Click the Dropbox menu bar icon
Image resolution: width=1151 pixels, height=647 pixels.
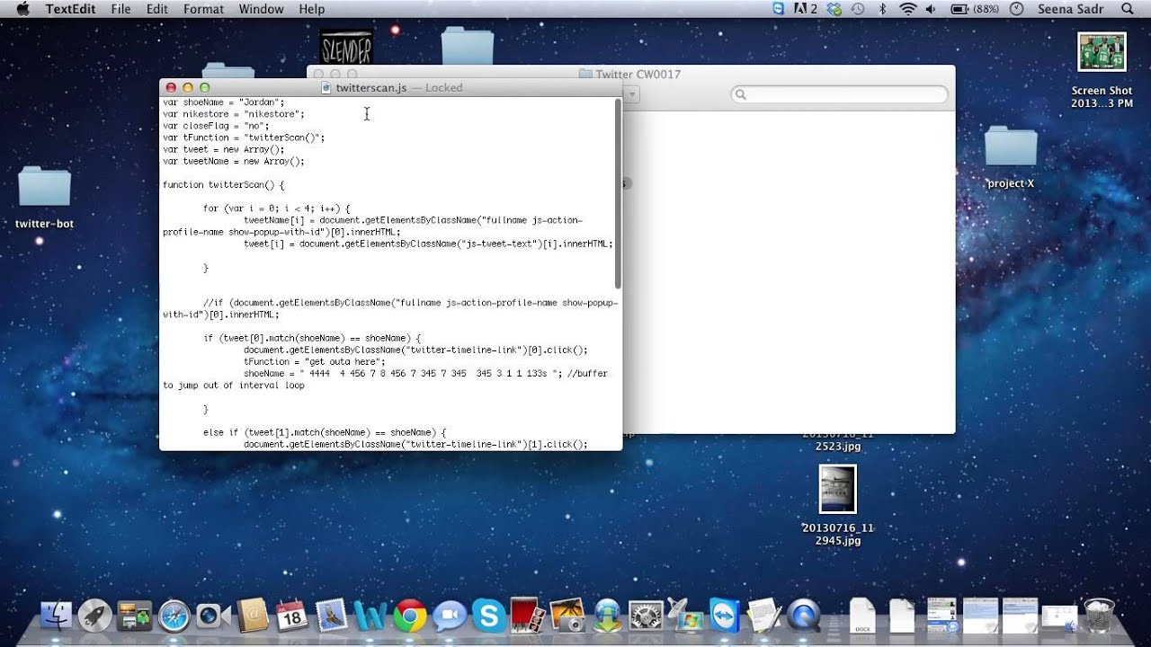tap(834, 9)
